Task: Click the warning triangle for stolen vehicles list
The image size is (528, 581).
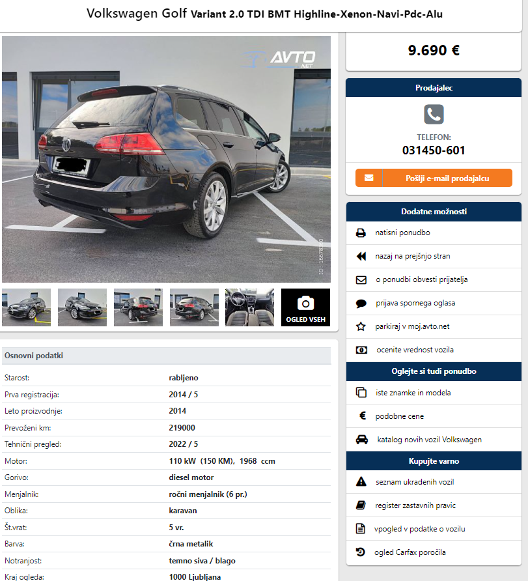Action: click(x=361, y=482)
